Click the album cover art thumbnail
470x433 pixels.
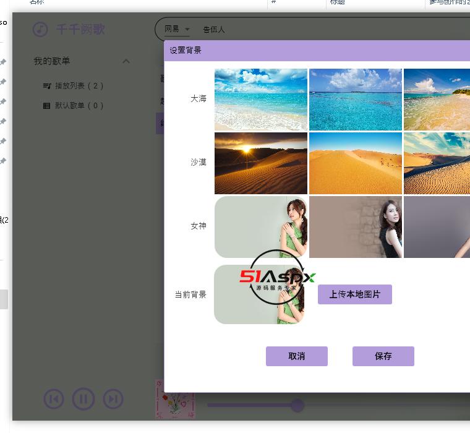176,399
